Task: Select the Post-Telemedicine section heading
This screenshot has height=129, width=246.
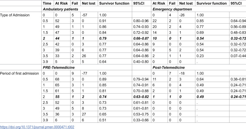Action: click(x=169, y=68)
